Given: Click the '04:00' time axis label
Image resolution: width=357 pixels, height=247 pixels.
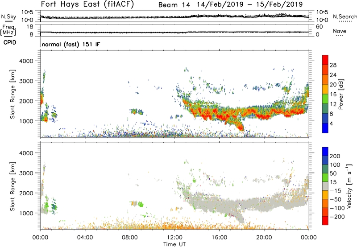Looking at the screenshot, I should point(85,238).
